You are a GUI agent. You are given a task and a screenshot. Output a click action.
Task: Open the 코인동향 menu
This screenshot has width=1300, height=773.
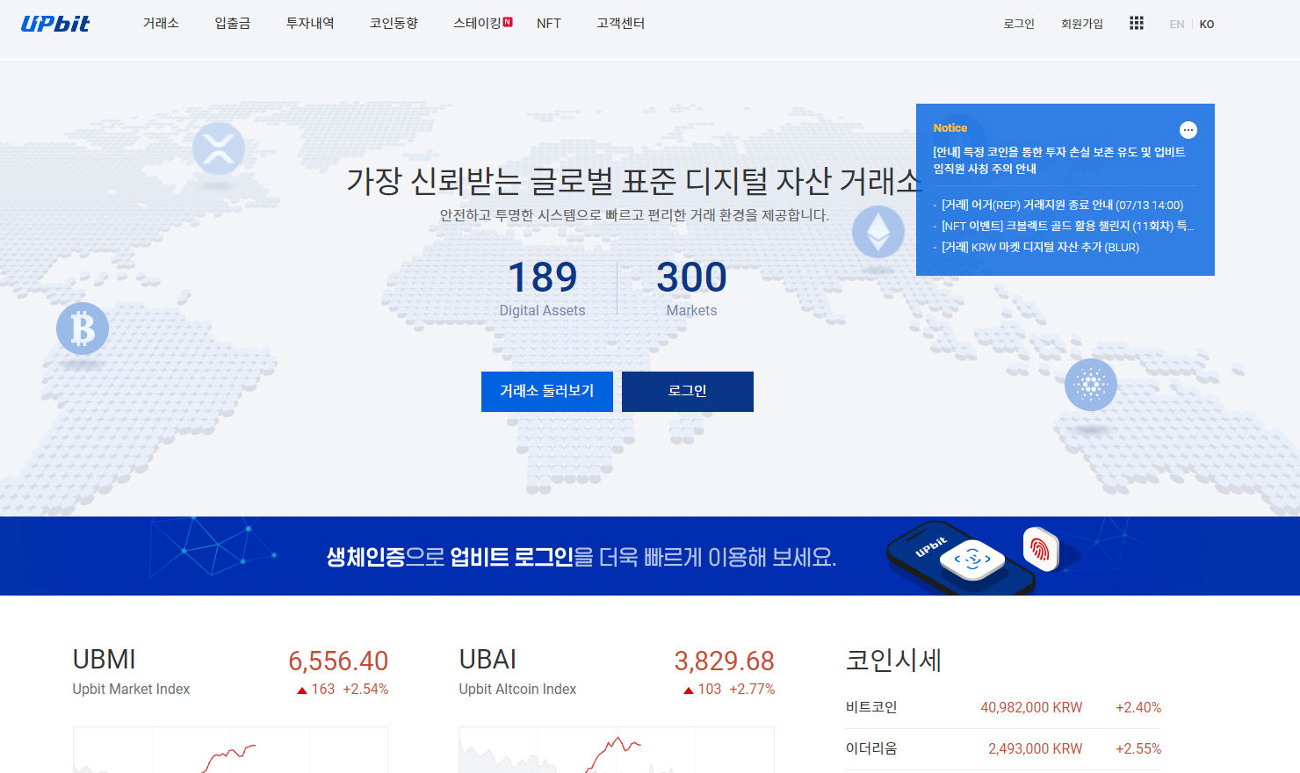click(x=394, y=24)
